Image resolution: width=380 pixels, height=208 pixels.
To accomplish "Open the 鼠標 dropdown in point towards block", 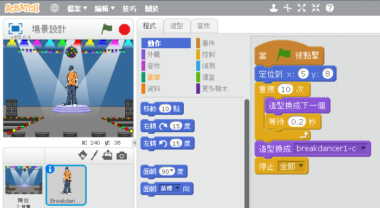I will point(178,187).
